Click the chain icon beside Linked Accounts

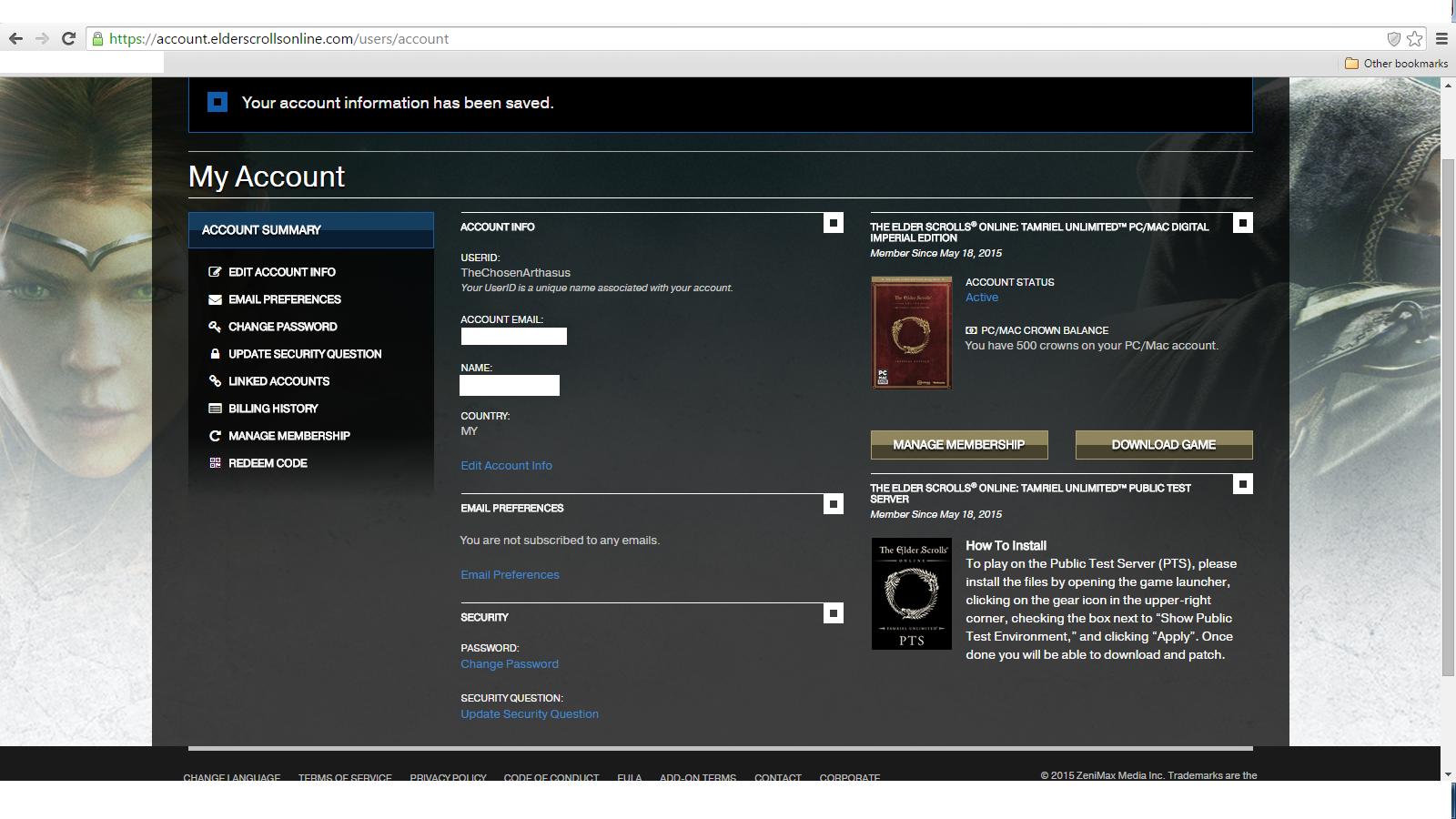215,380
